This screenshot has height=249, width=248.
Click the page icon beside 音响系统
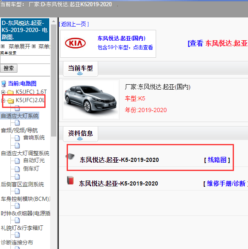click(x=17, y=138)
